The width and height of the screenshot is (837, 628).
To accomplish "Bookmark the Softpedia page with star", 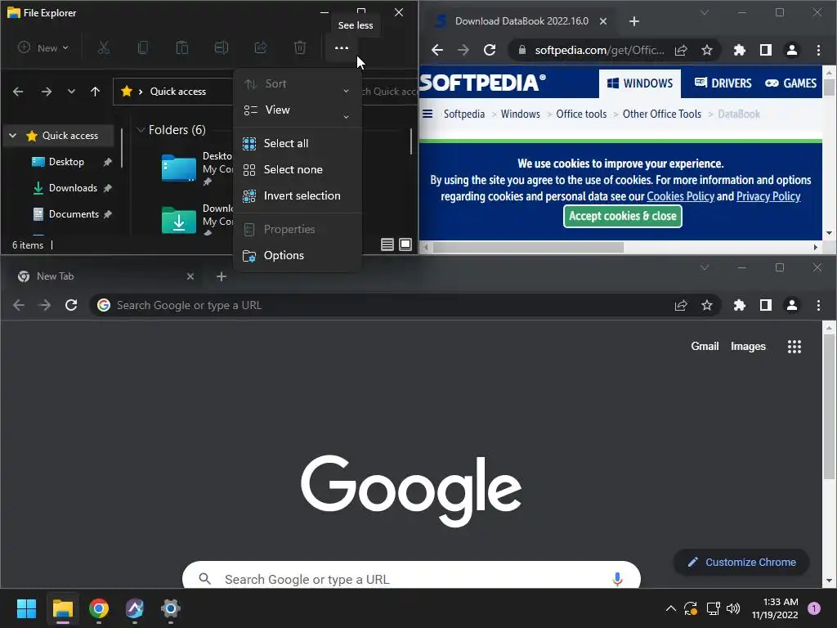I will pyautogui.click(x=707, y=50).
